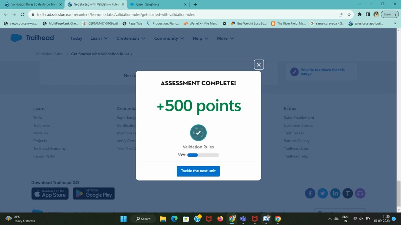Expand Get Started with Validation Rules breadcrumb dropdown

click(x=102, y=54)
